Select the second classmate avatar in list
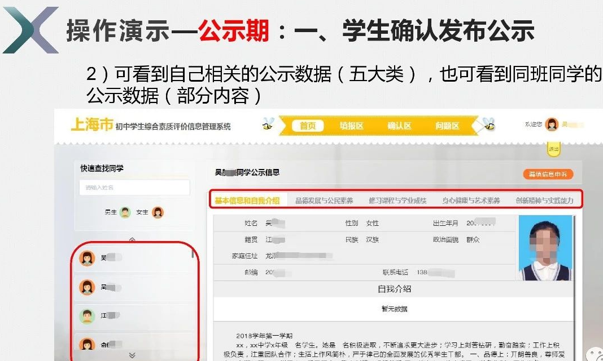603x361 pixels. click(87, 287)
